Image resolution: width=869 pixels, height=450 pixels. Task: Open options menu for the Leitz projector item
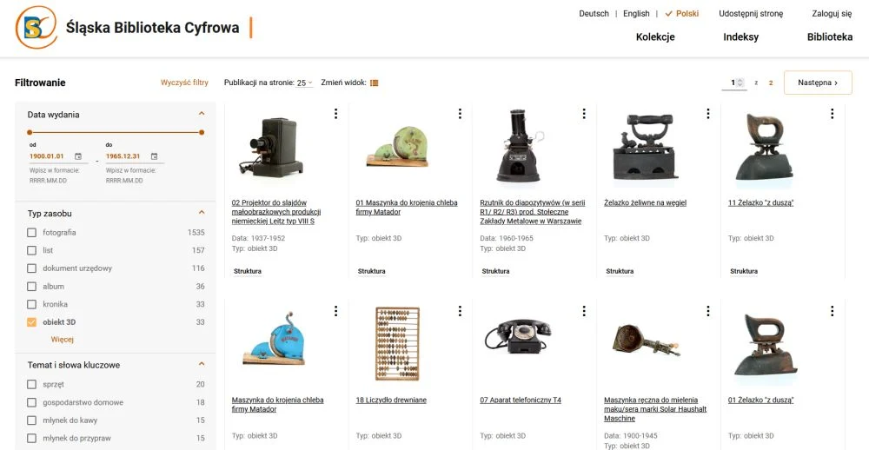tap(335, 114)
